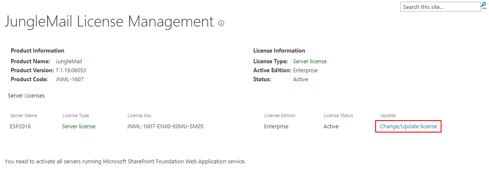Click server name ESP2016 cell
This screenshot has height=183, width=489.
point(20,127)
